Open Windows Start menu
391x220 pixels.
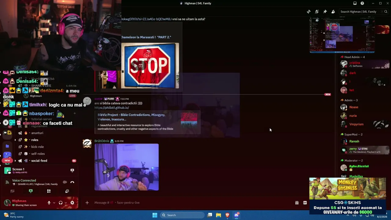(x=155, y=215)
